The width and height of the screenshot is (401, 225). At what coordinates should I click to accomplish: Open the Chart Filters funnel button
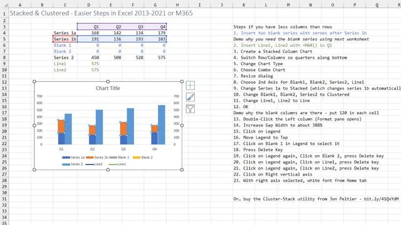tap(190, 109)
